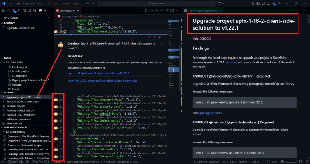
Task: Select the Rename project action
Action: click(15, 106)
